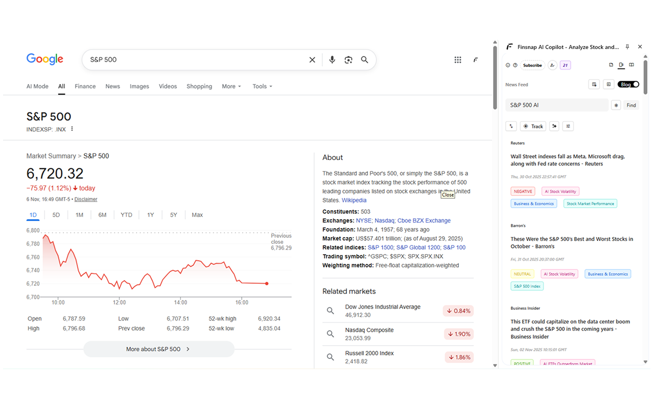Image resolution: width=654 pixels, height=409 pixels.
Task: Click the news feed schedule icon button
Action: [x=594, y=84]
